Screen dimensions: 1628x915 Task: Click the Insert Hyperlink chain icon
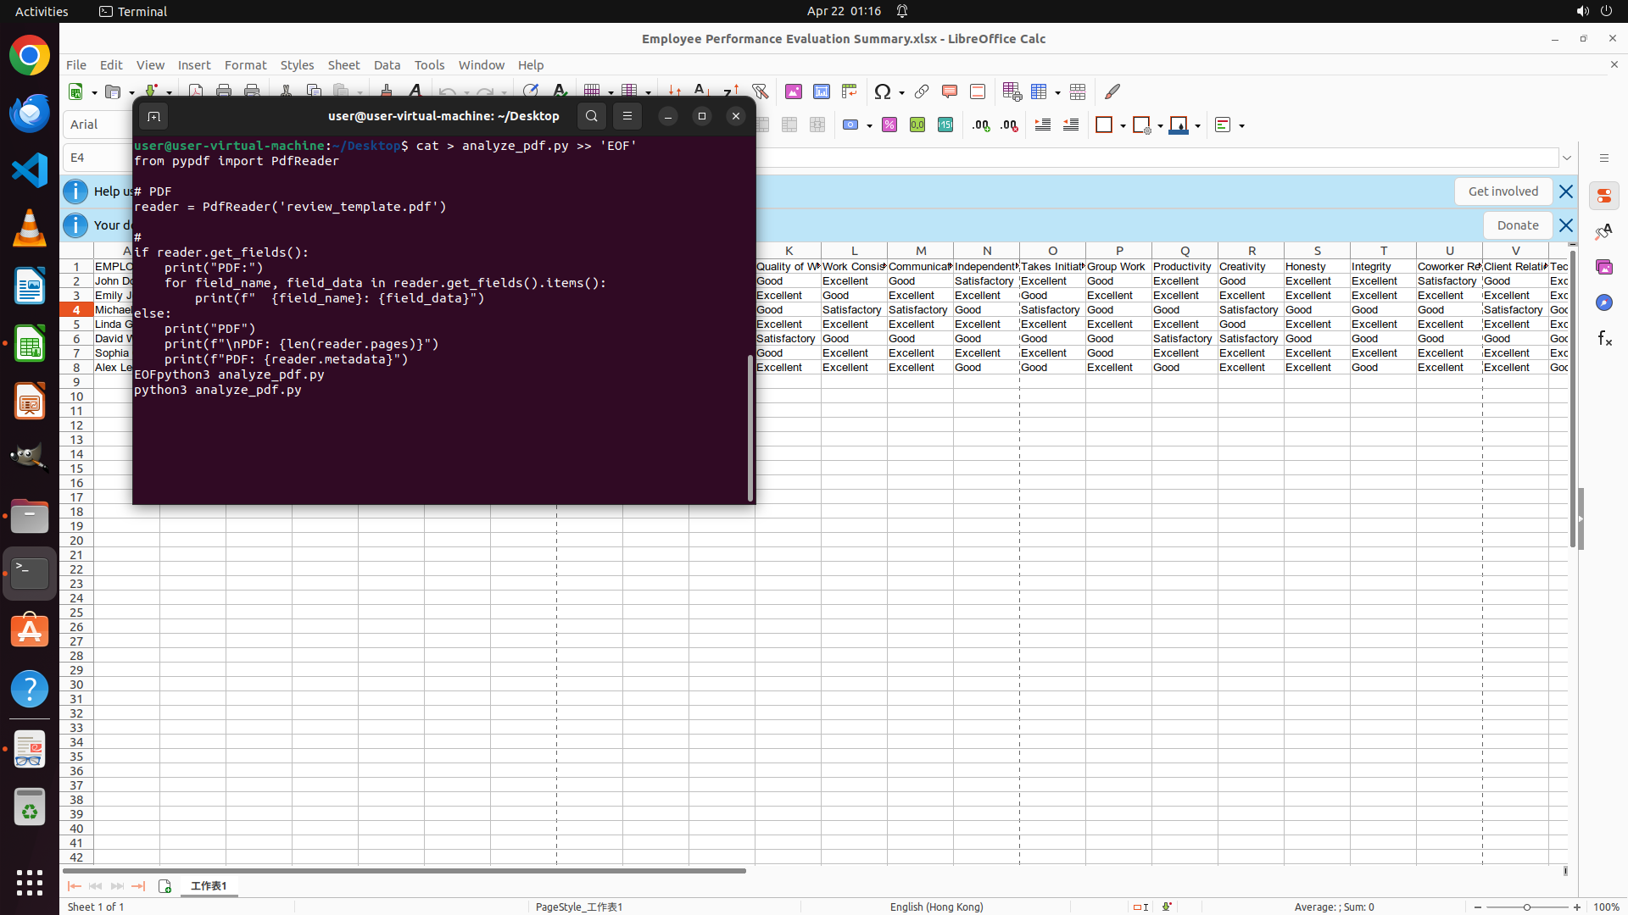click(x=922, y=91)
